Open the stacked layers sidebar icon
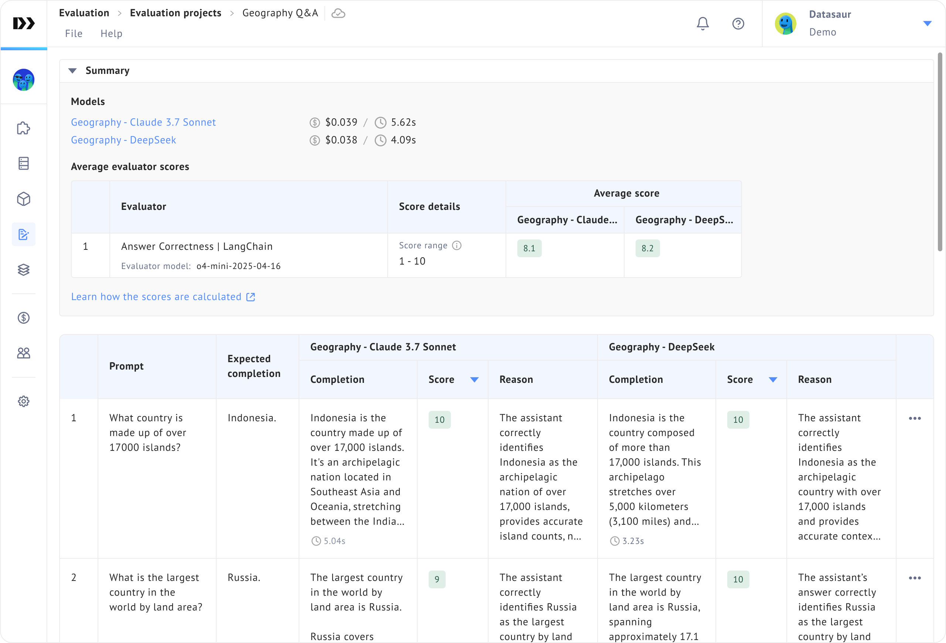 tap(24, 269)
